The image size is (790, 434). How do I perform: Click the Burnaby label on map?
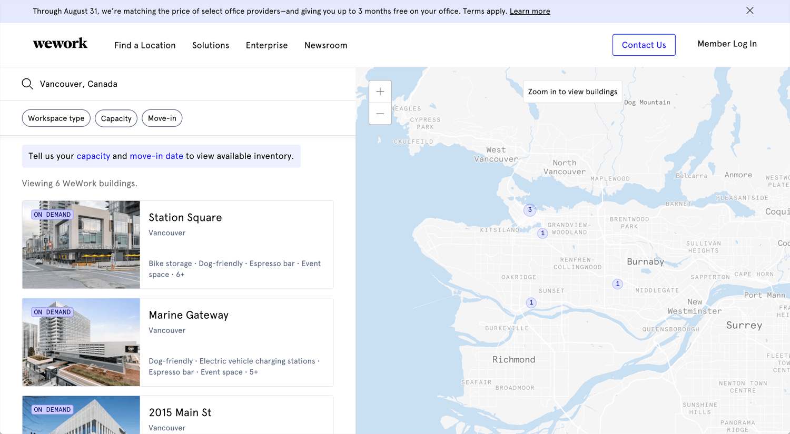click(645, 261)
